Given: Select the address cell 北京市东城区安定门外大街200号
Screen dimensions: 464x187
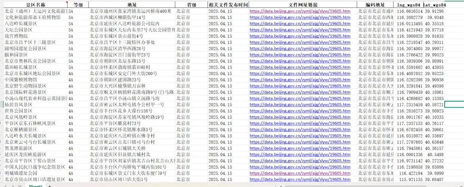Looking at the screenshot, I should tap(132, 74).
